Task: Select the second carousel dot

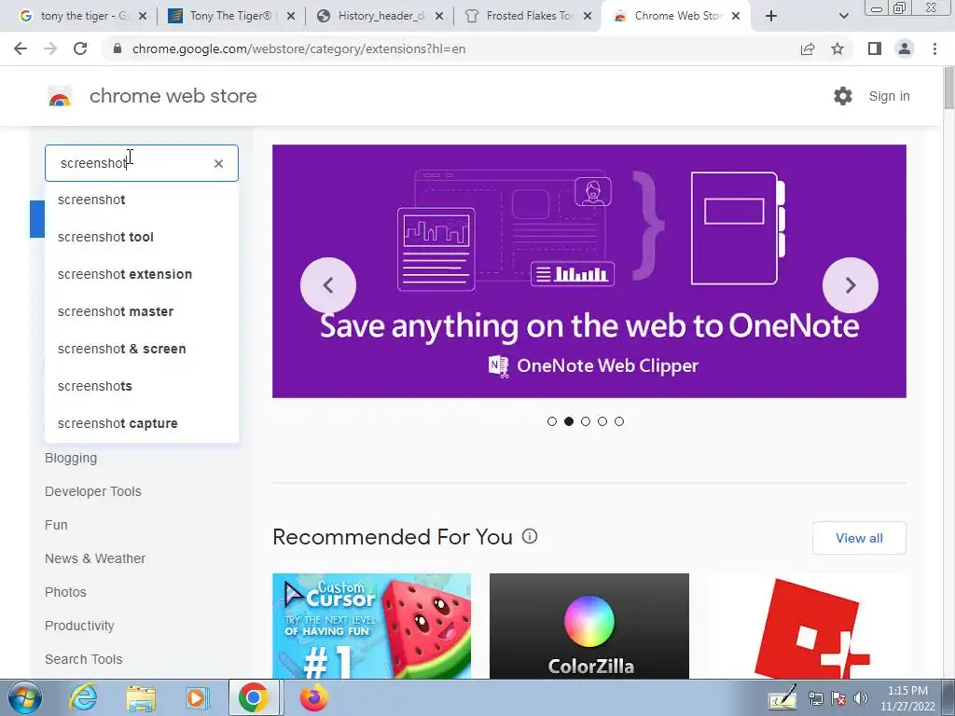Action: pos(569,421)
